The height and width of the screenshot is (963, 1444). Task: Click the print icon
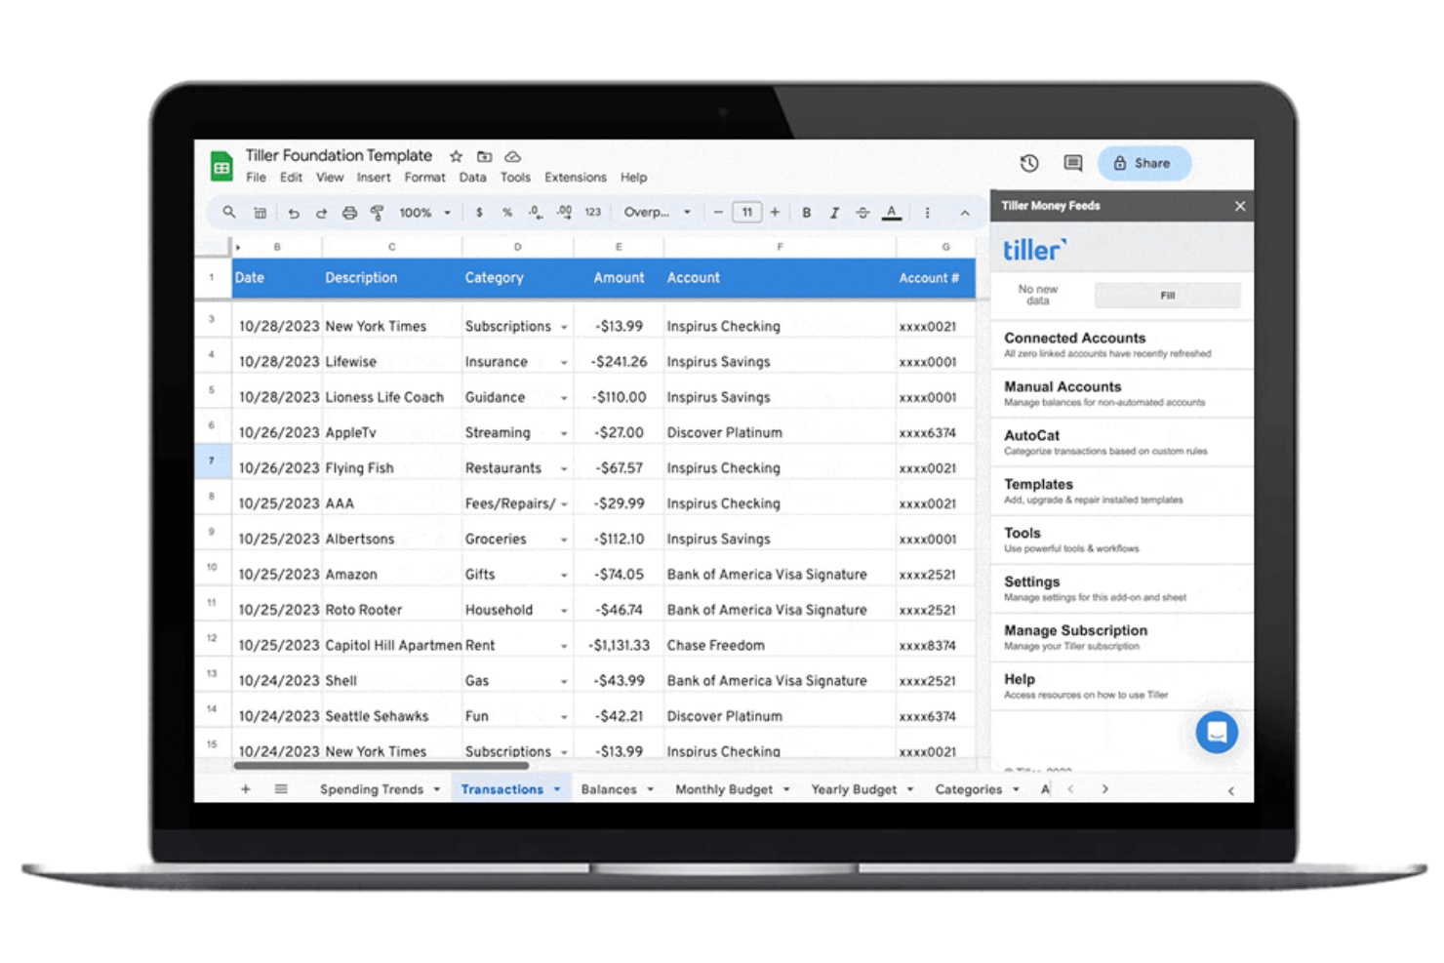coord(349,212)
